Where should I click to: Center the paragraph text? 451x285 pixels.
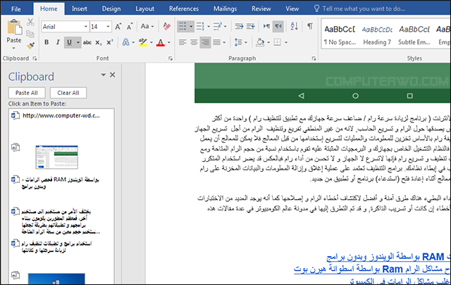tap(194, 42)
